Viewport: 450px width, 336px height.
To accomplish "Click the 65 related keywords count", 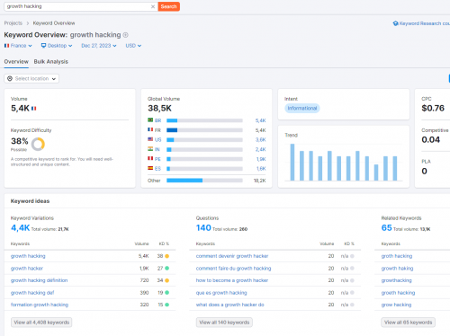I will click(x=386, y=228).
